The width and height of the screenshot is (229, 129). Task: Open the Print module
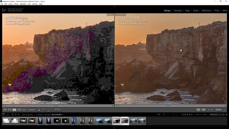[x=217, y=10]
